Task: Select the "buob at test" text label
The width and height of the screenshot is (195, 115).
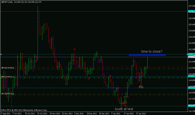Action: click(124, 109)
